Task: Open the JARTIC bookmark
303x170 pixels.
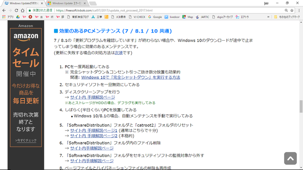Action: pyautogui.click(x=202, y=17)
